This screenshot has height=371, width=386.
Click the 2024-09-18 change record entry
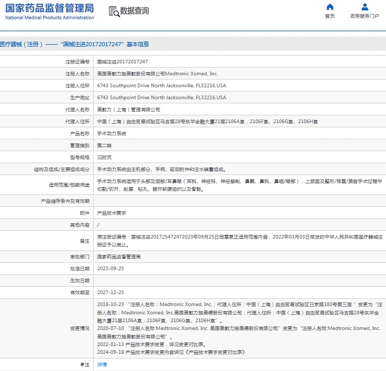171,352
